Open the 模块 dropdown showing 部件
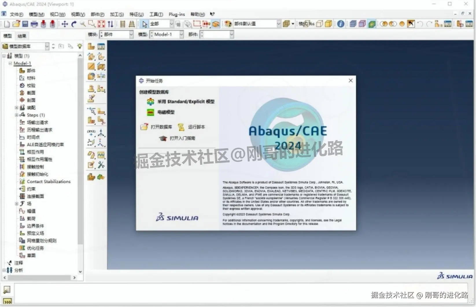 132,34
